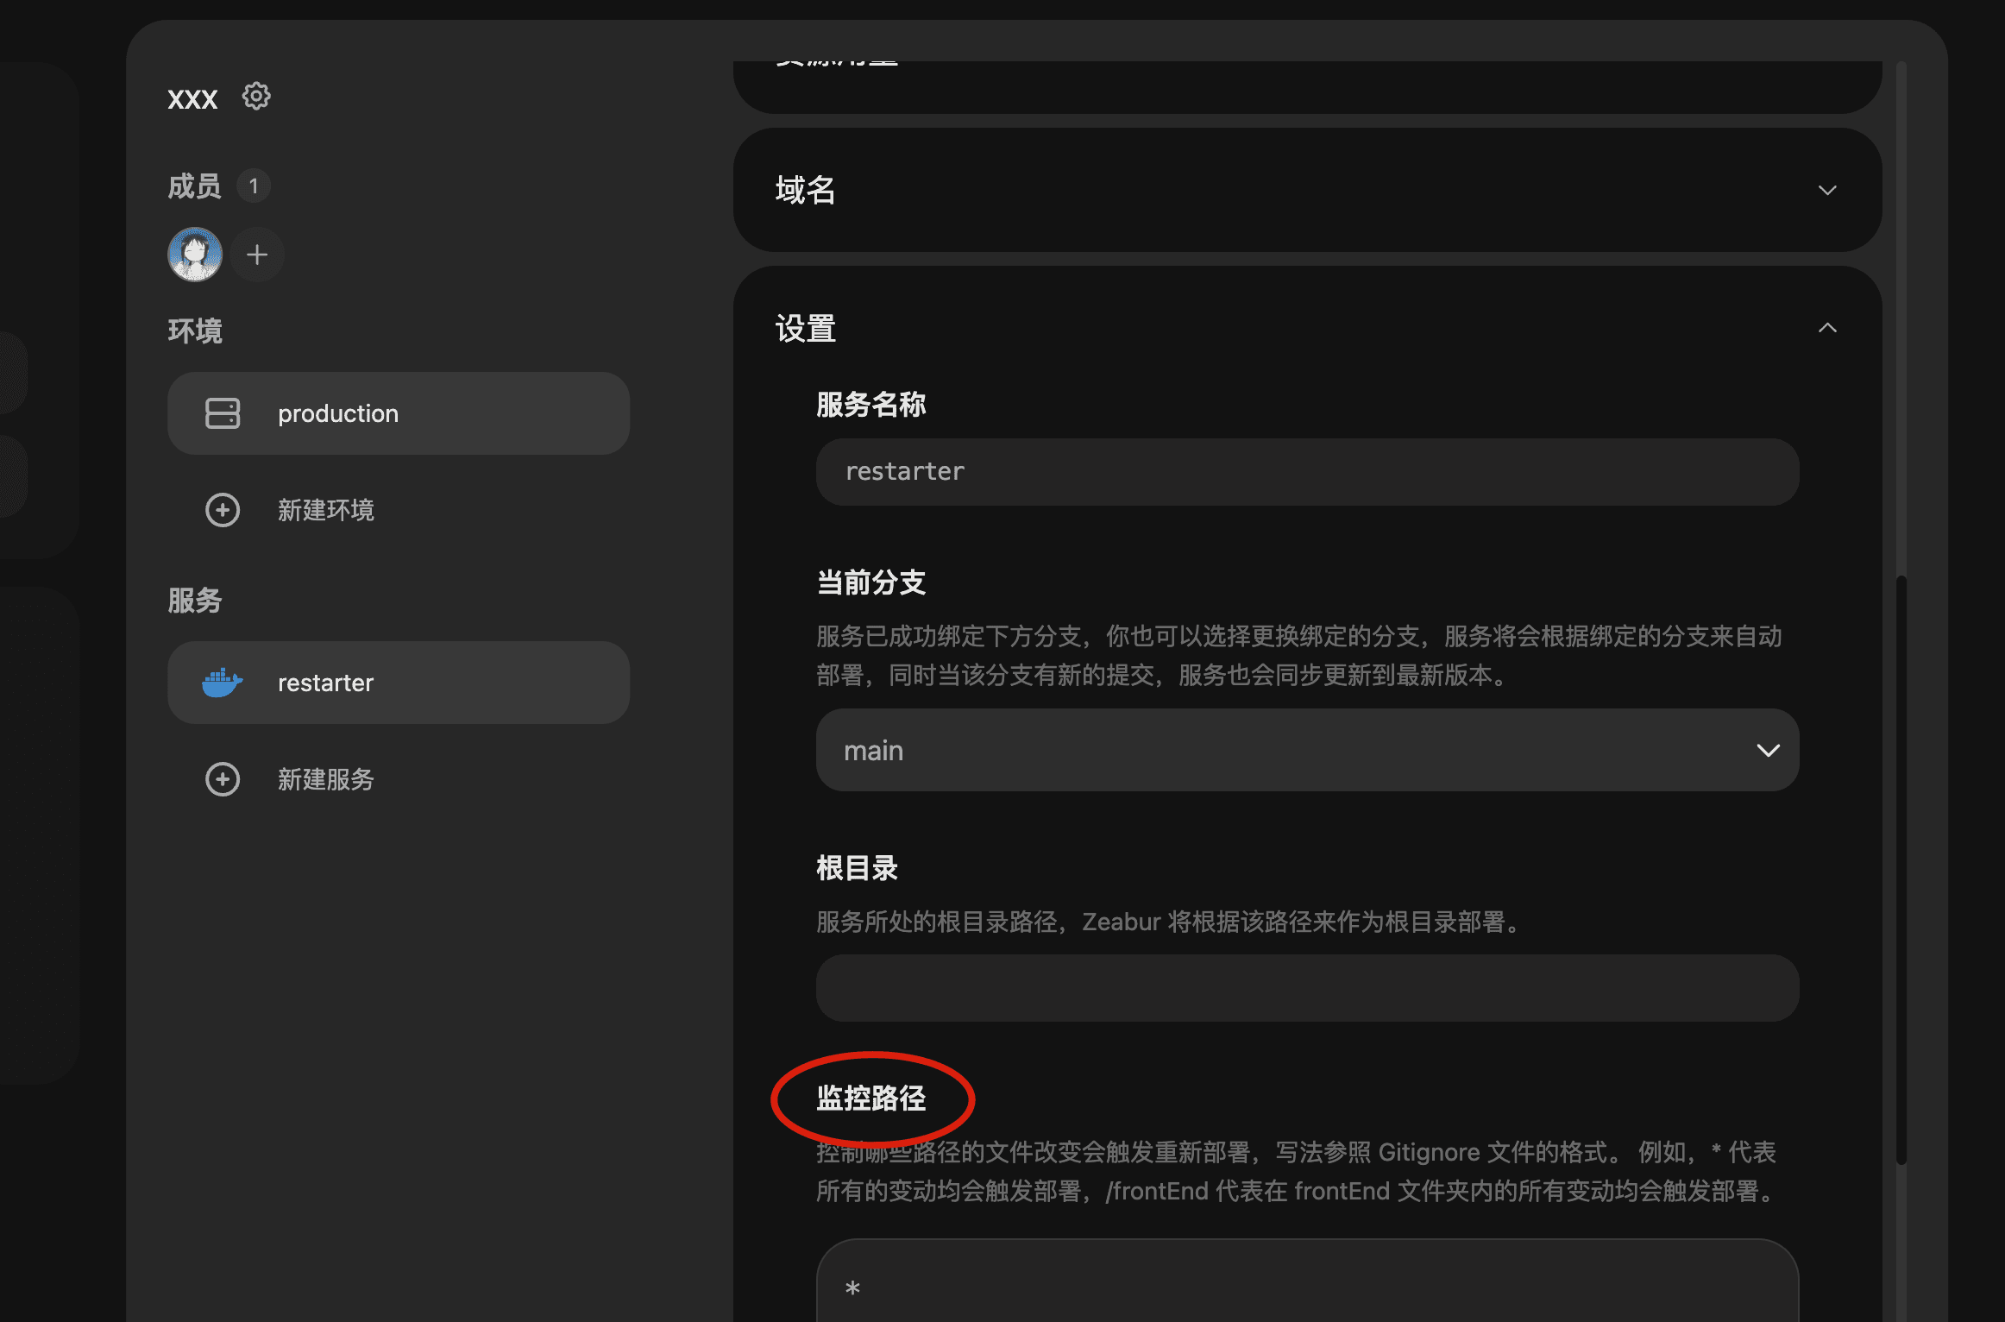Add a new member with plus icon

[257, 255]
